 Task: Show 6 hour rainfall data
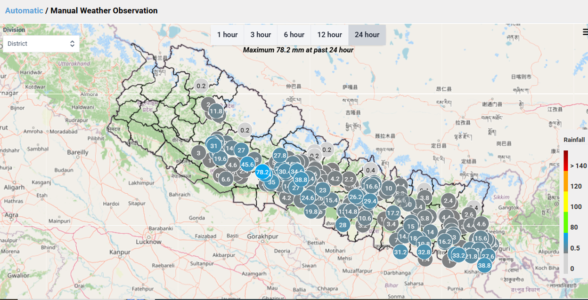click(x=294, y=34)
